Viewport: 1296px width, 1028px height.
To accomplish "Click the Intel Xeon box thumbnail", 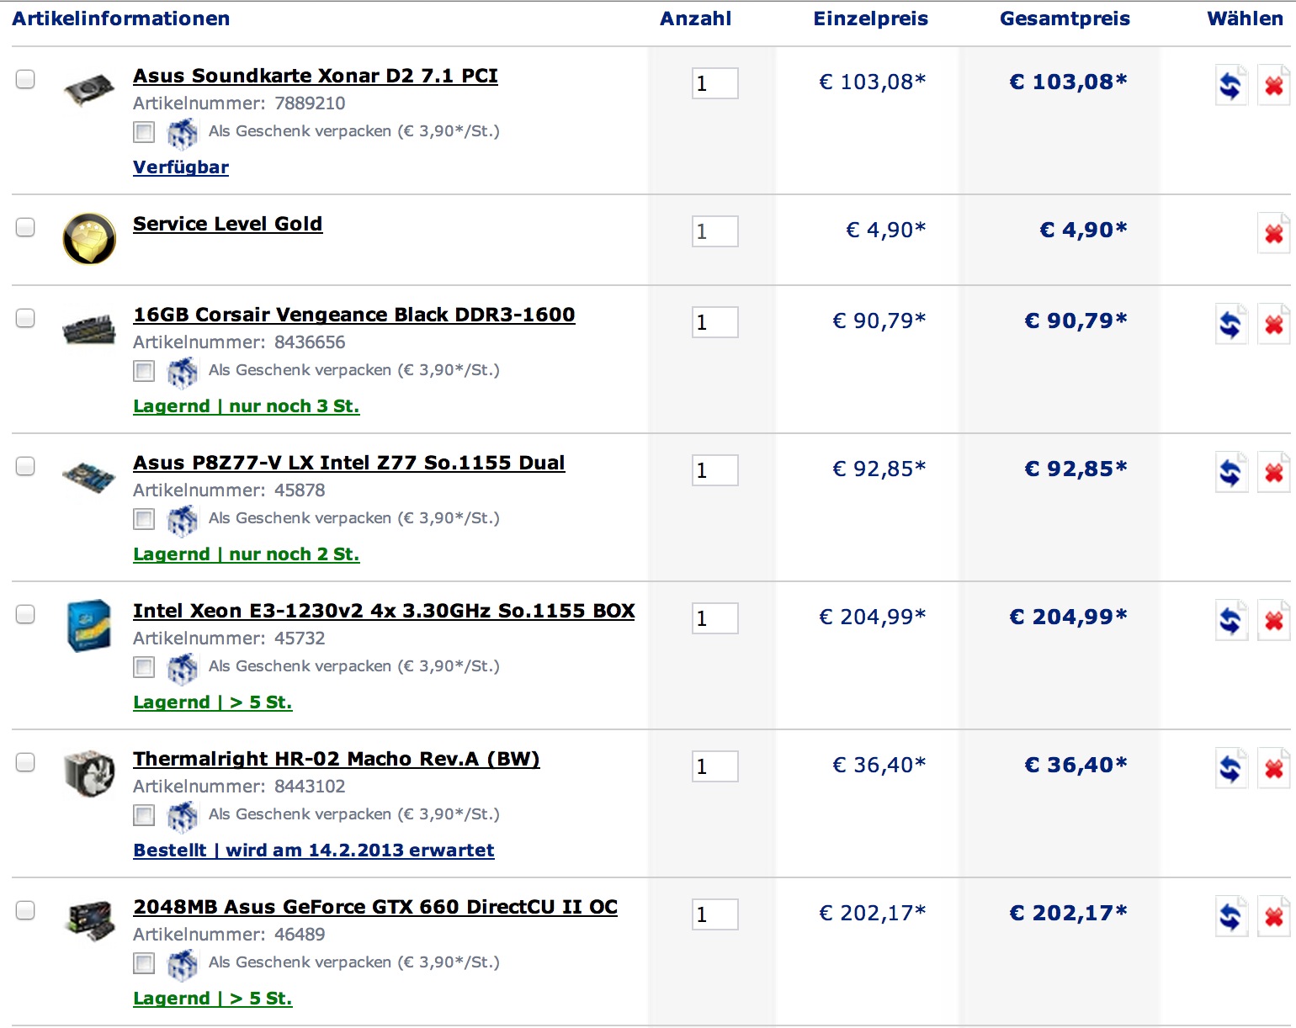I will (89, 625).
